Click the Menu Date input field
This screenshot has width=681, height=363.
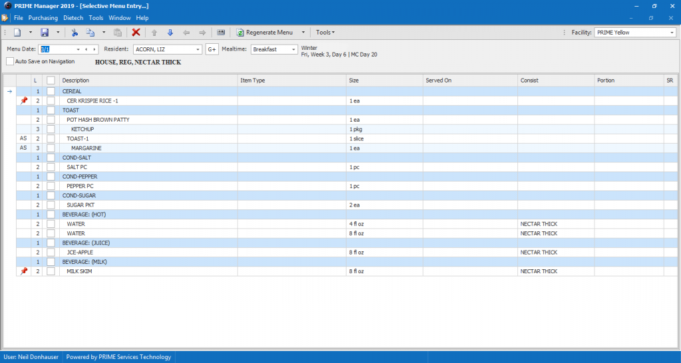tap(57, 49)
